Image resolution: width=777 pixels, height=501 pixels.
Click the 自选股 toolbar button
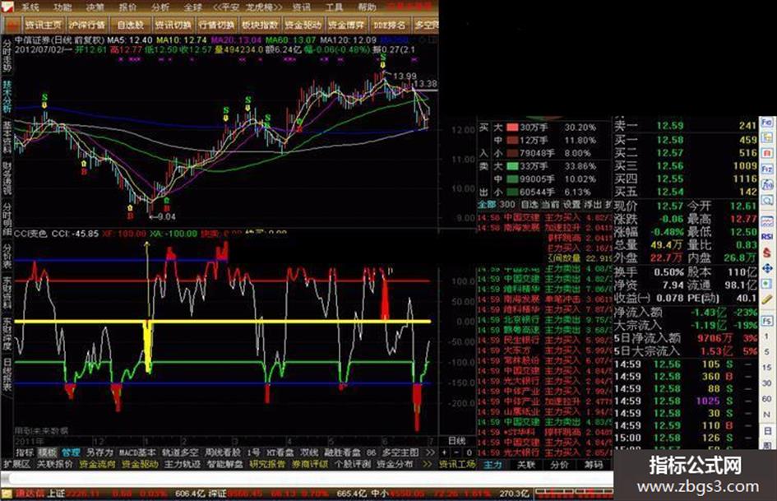click(x=130, y=25)
